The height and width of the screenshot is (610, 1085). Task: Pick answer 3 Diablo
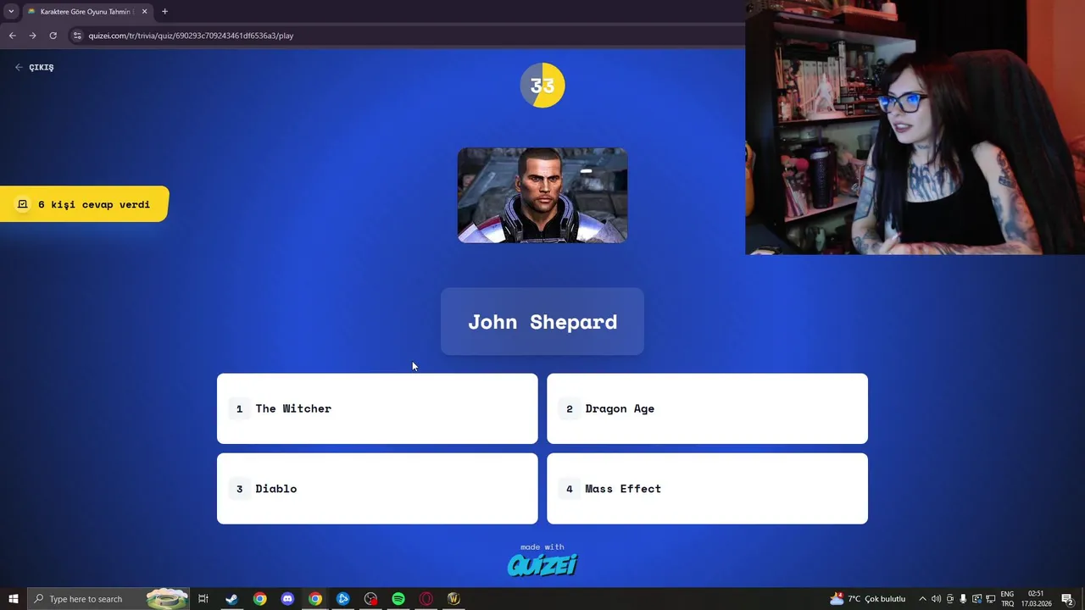click(x=377, y=489)
